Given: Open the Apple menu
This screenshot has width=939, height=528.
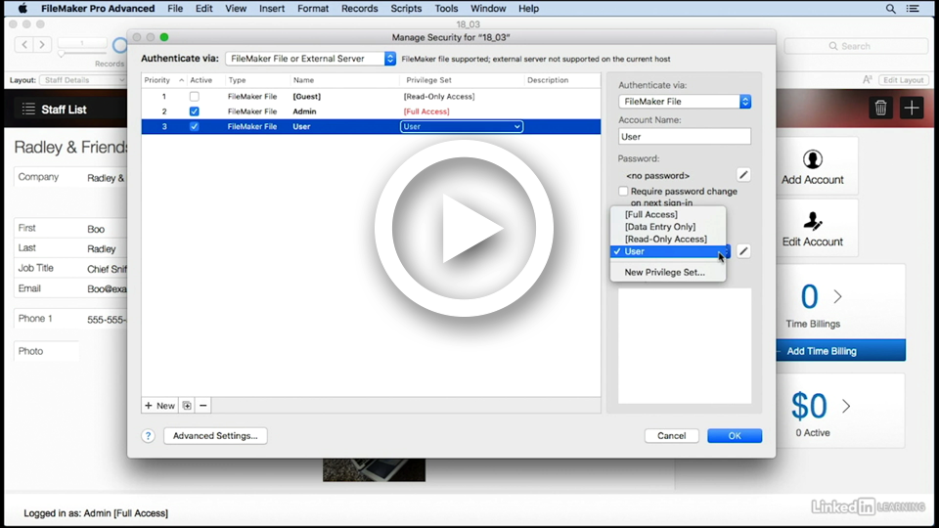Looking at the screenshot, I should (x=22, y=9).
